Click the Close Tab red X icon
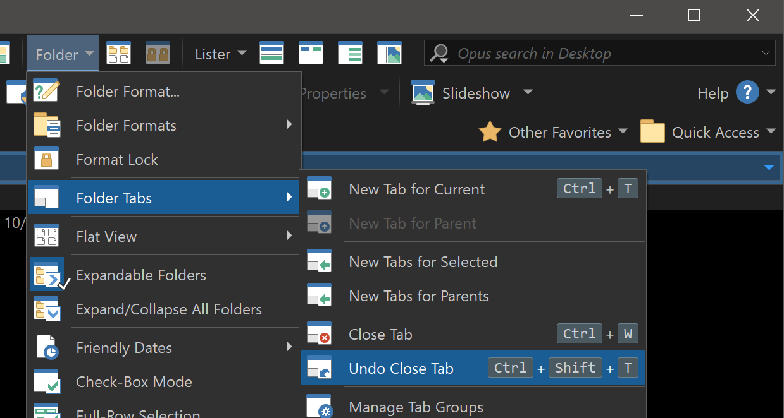Screen dimensions: 784x418 [x=319, y=333]
